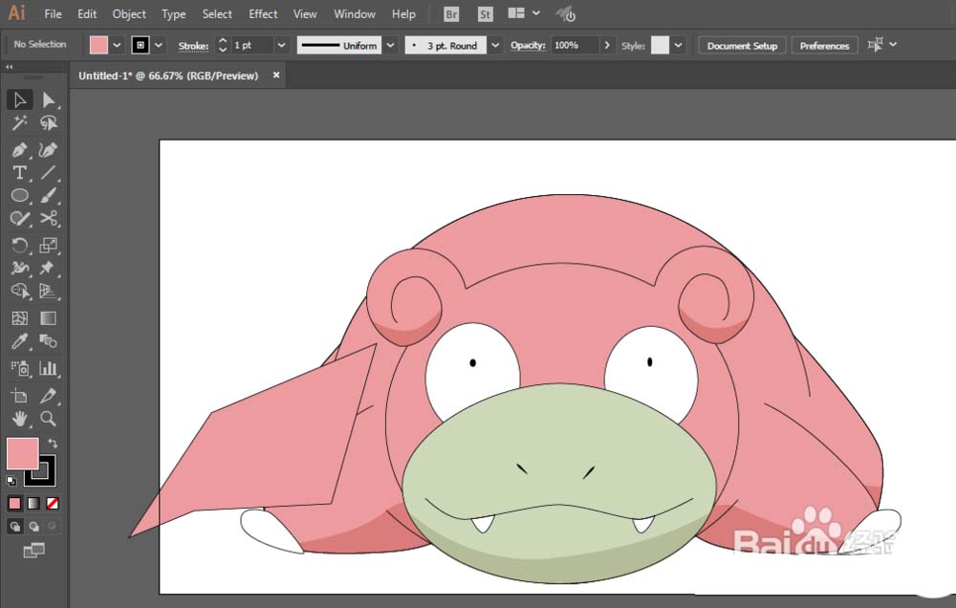The width and height of the screenshot is (956, 608).
Task: Select the Shaper tool
Action: coord(19,219)
